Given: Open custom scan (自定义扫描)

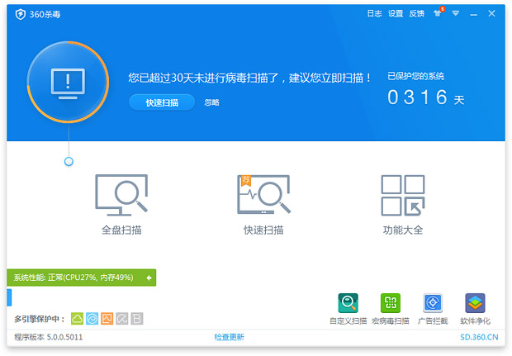Looking at the screenshot, I should (348, 302).
